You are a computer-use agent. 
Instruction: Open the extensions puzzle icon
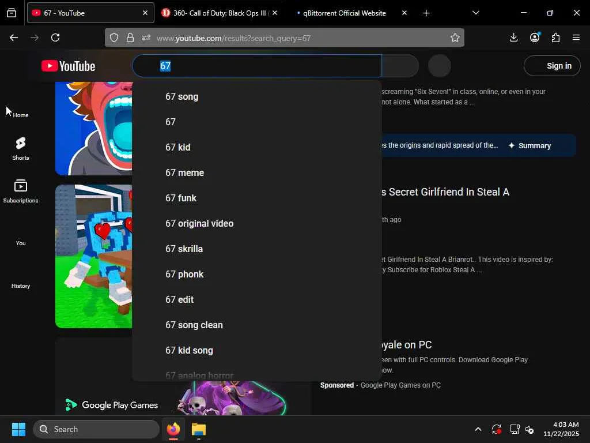556,37
